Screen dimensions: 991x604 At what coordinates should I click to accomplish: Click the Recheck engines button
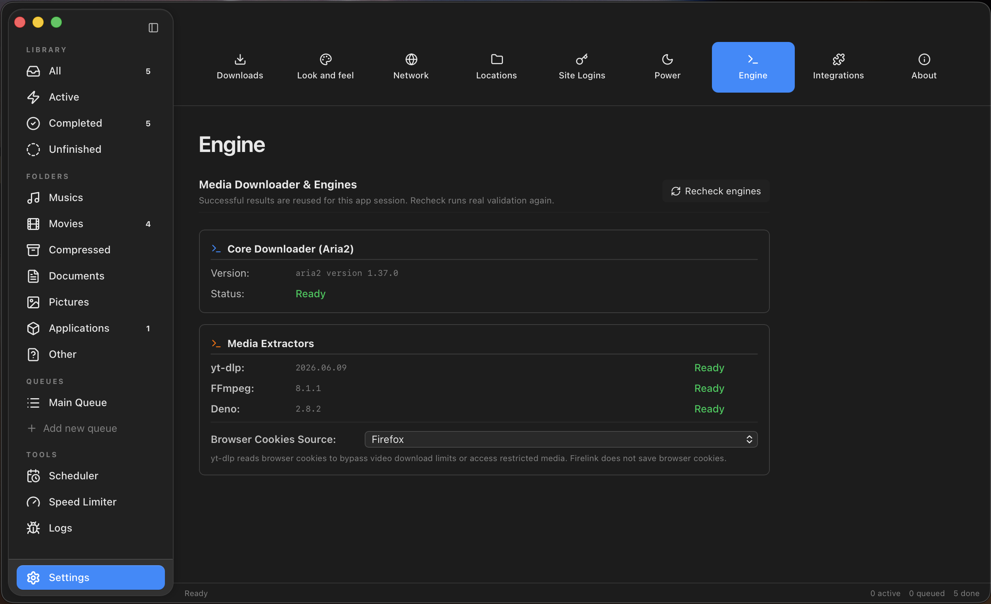[716, 191]
